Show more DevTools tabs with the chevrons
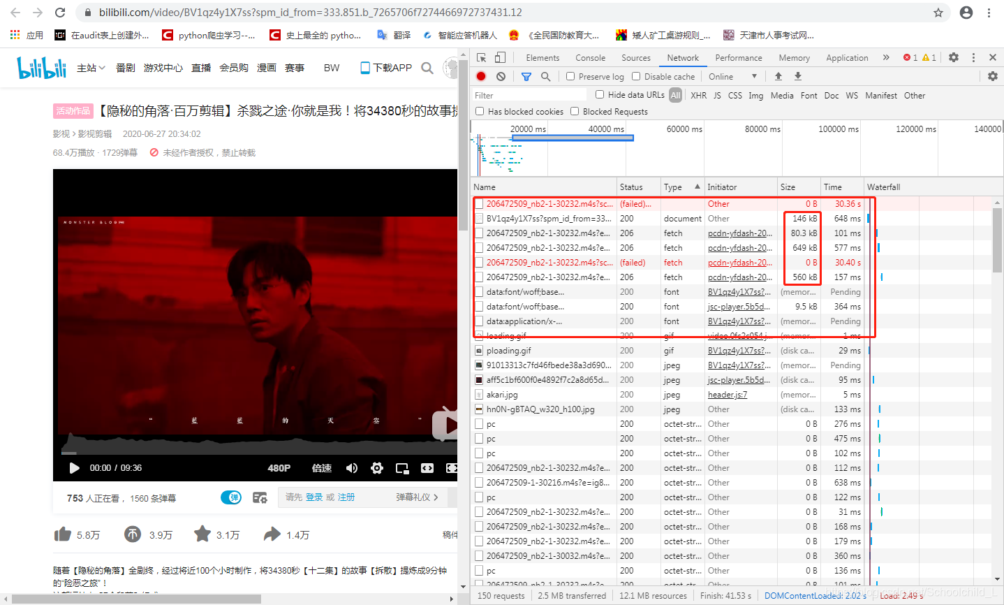Screen dimensions: 1004x605 pyautogui.click(x=886, y=57)
